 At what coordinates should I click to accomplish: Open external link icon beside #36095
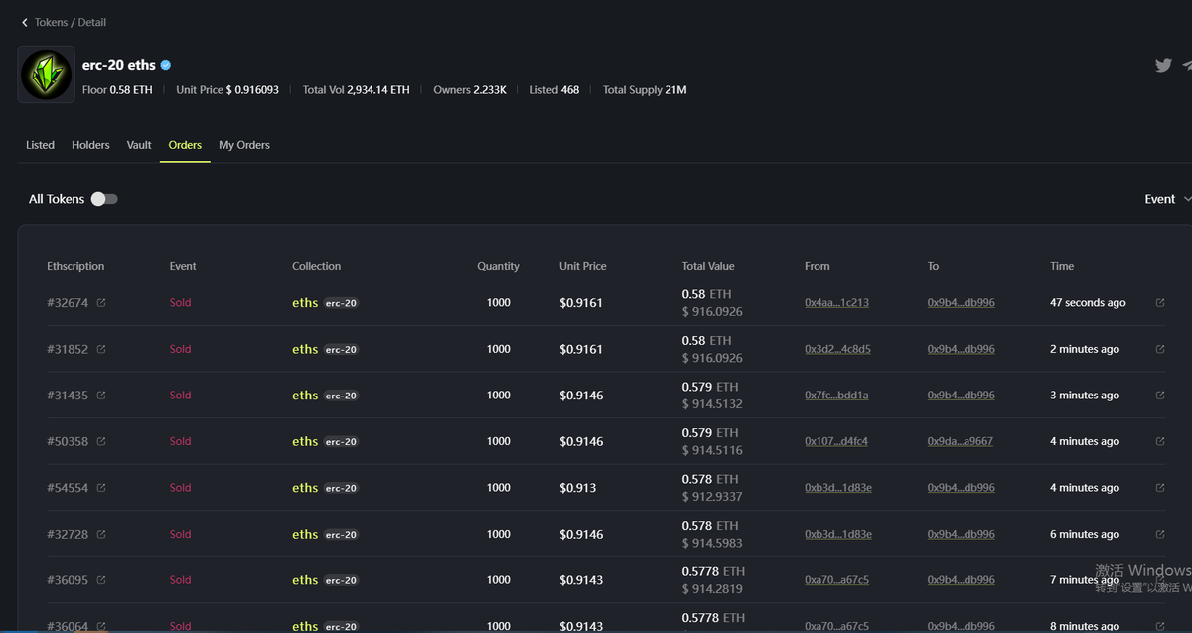tap(101, 580)
